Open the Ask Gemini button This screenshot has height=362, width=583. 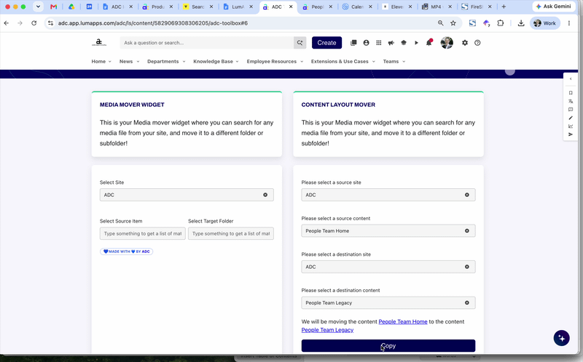click(554, 7)
